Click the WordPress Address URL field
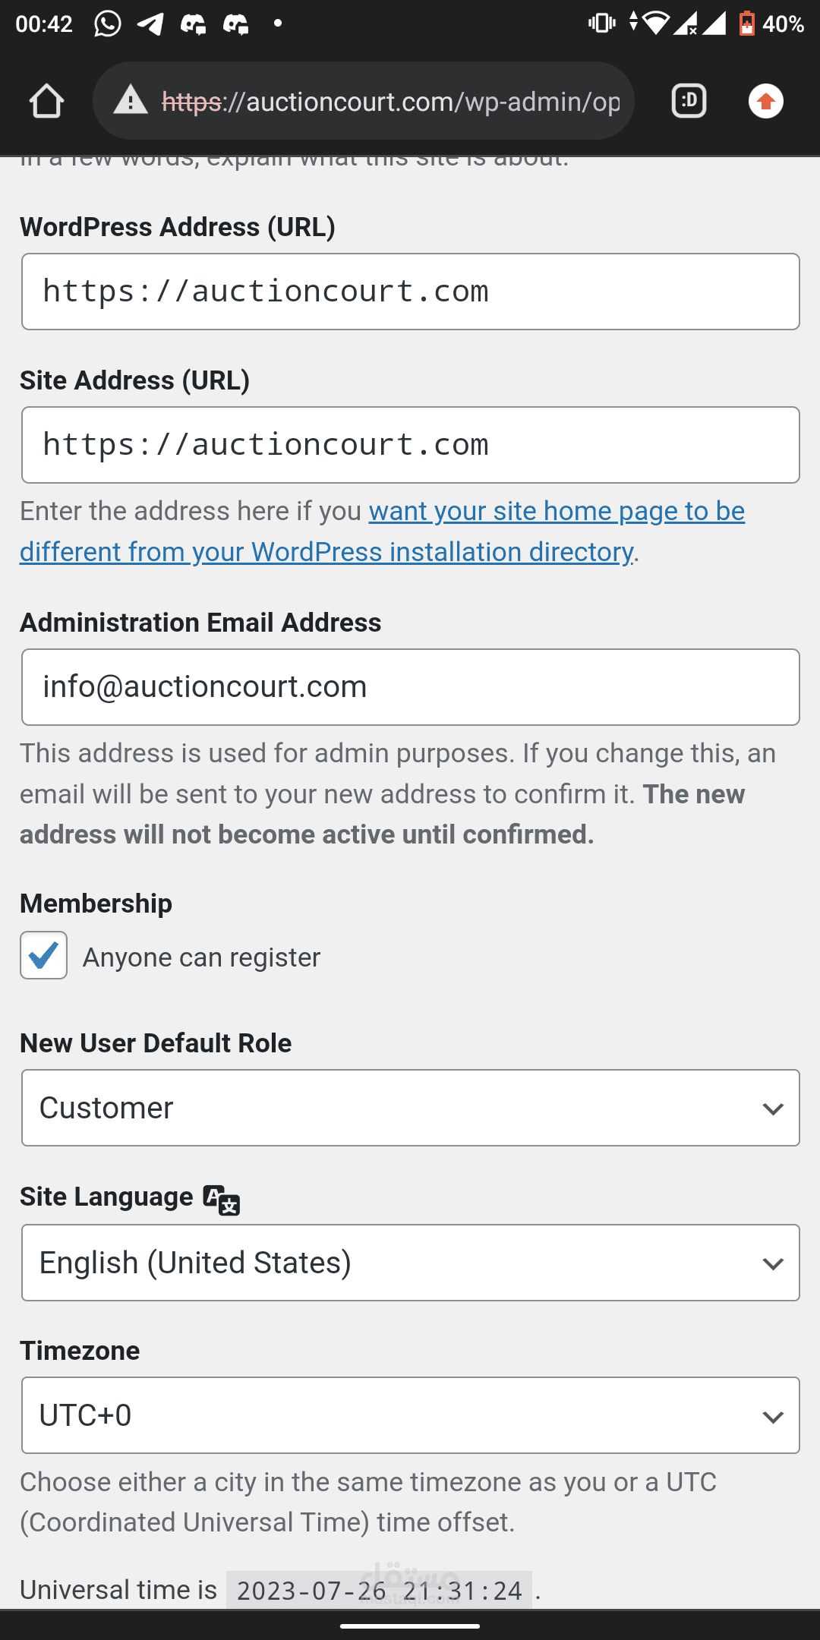The width and height of the screenshot is (820, 1640). click(x=411, y=292)
